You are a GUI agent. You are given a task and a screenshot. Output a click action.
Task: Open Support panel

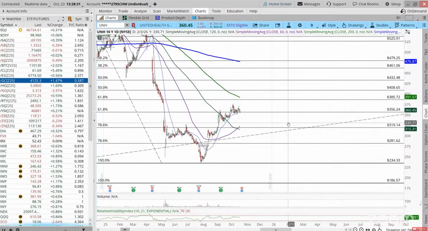click(336, 4)
